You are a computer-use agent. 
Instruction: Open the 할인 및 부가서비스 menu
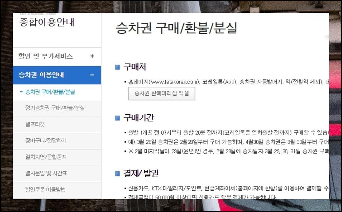[x=57, y=56]
